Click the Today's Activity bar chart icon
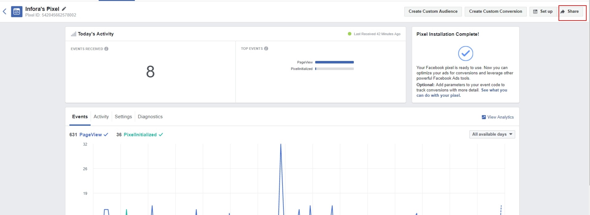Screen dimensions: 590x215 tap(74, 34)
